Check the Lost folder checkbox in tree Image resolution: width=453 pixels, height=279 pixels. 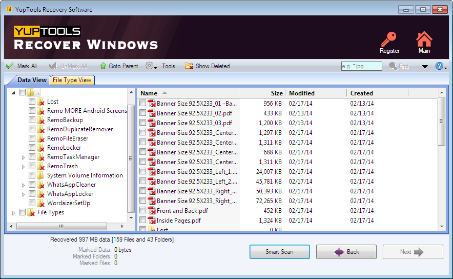pos(32,101)
